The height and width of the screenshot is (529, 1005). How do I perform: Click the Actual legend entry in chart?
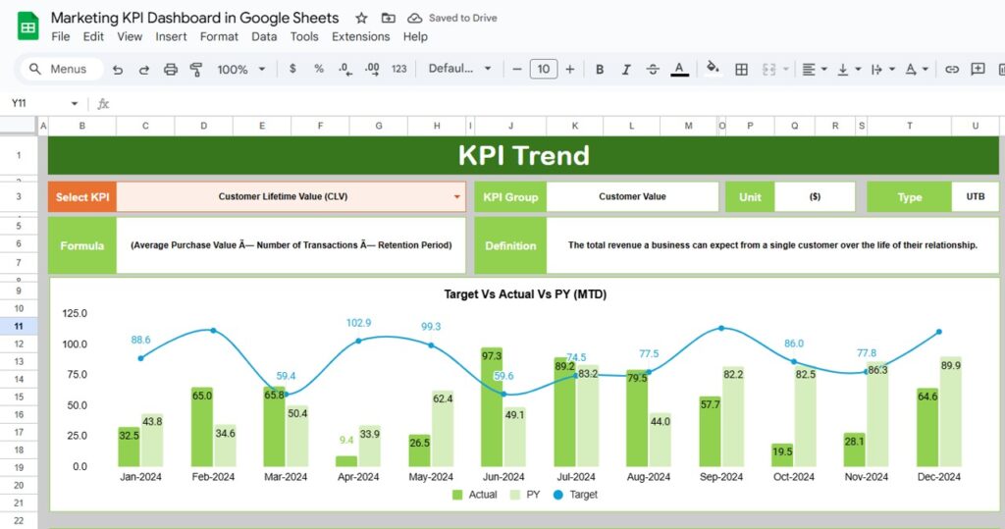click(474, 495)
